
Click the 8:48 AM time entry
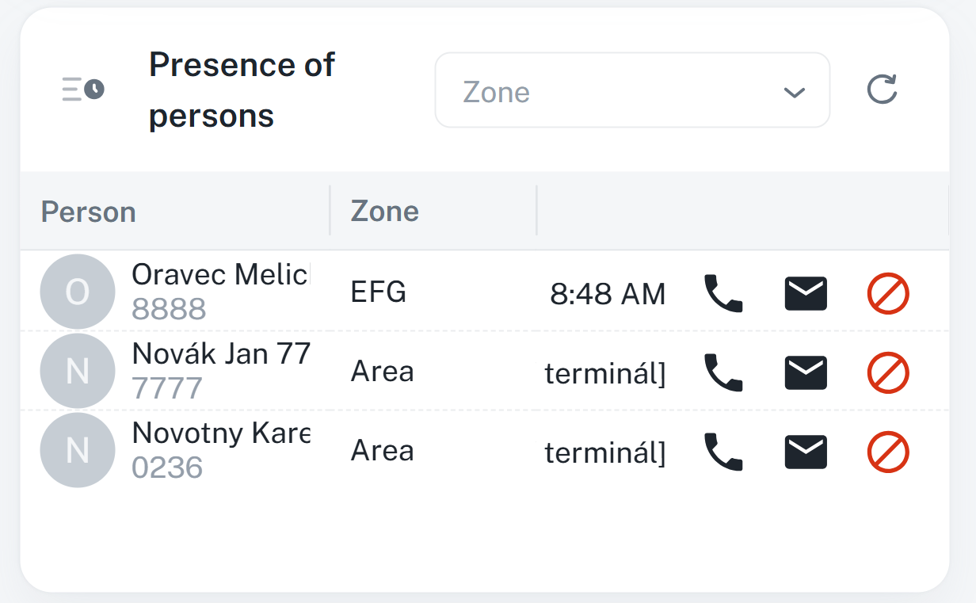click(x=608, y=295)
